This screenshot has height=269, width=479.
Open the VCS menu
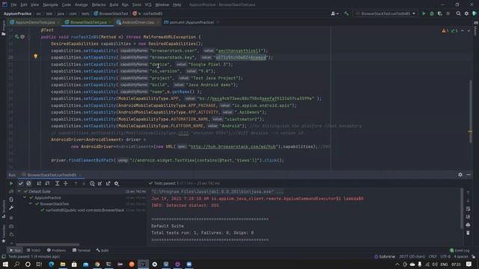coord(148,4)
